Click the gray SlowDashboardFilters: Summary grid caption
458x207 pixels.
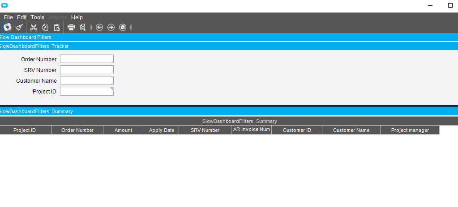click(229, 121)
